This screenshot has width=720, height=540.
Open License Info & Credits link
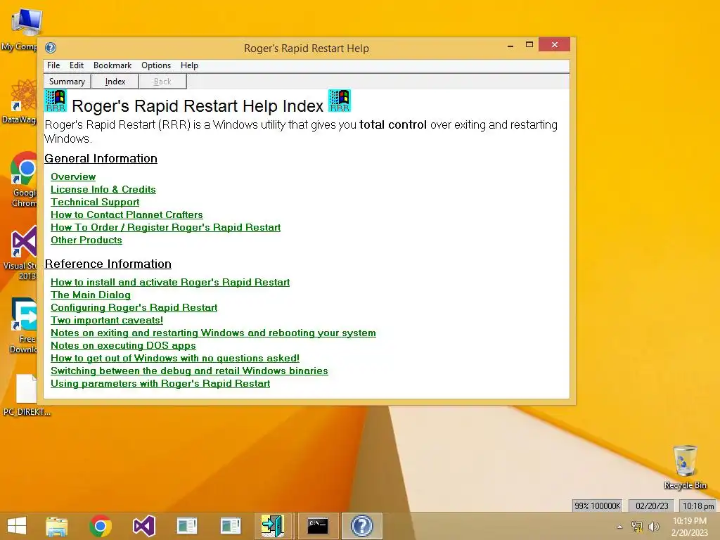pyautogui.click(x=103, y=189)
